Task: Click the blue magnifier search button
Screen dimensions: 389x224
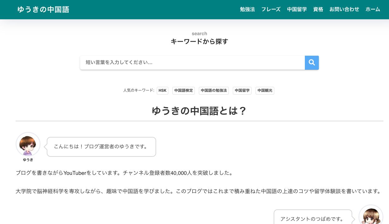Action: (x=312, y=63)
